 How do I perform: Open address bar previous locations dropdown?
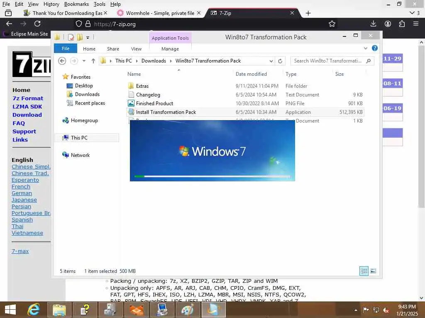[x=271, y=61]
